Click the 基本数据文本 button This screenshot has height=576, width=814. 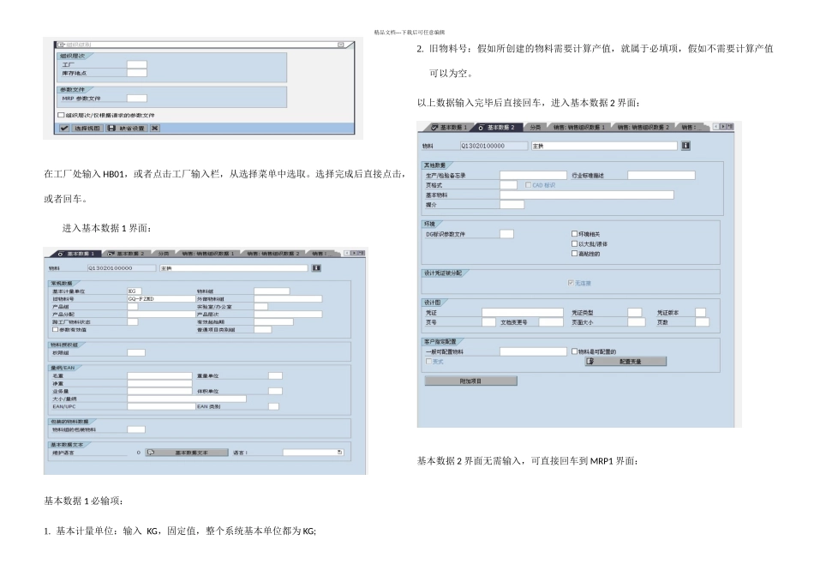187,453
